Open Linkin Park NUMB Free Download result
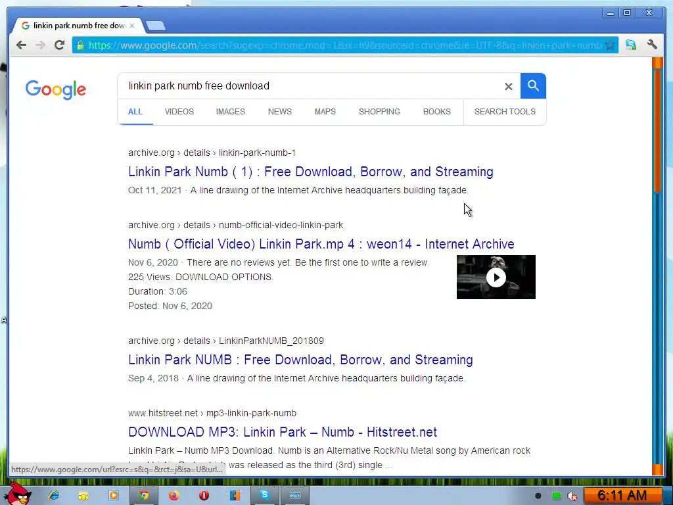The width and height of the screenshot is (673, 505). coord(300,360)
